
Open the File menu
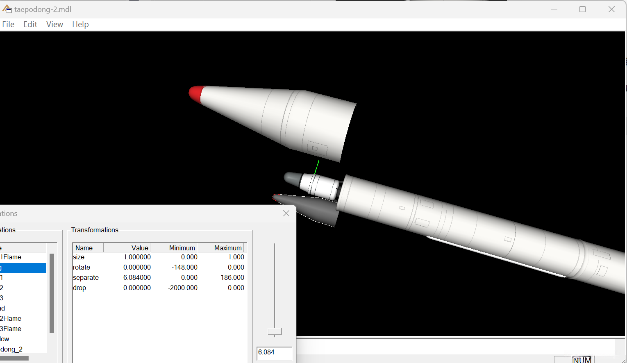(x=8, y=24)
